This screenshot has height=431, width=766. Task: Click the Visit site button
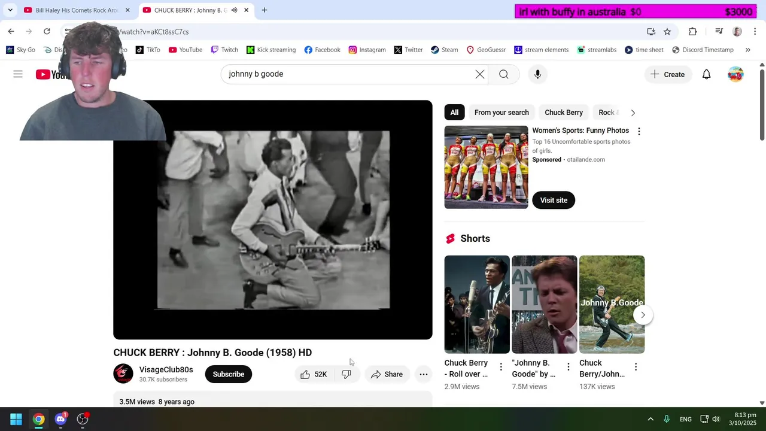point(554,200)
